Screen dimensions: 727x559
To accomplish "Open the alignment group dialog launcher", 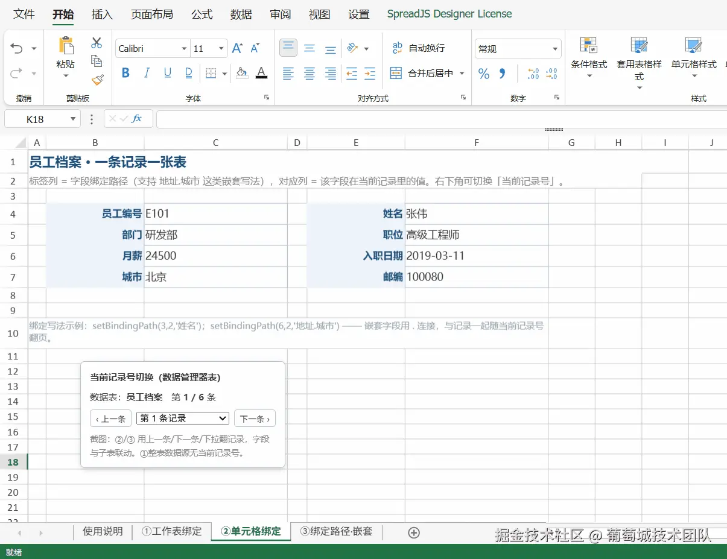I will 463,98.
